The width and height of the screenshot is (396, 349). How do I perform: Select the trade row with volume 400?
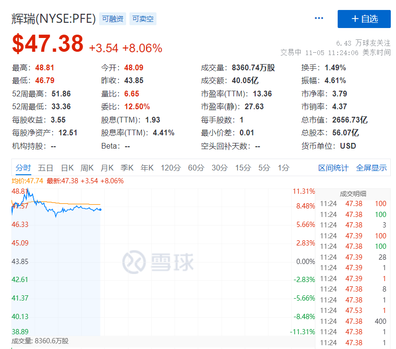[x=353, y=321]
